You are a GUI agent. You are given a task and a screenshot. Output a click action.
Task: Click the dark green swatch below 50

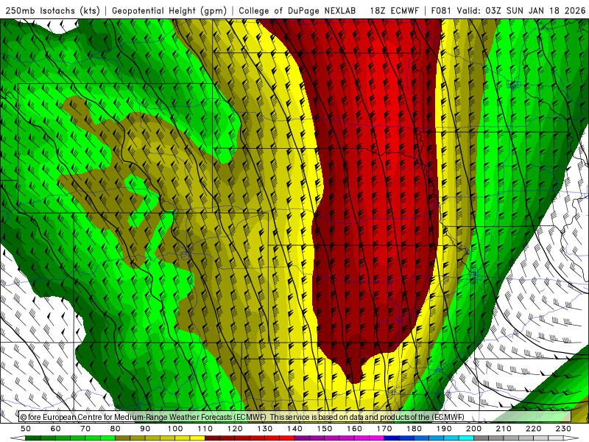coord(33,438)
